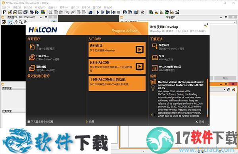Click the Find binoculars toolbar icon

point(90,12)
